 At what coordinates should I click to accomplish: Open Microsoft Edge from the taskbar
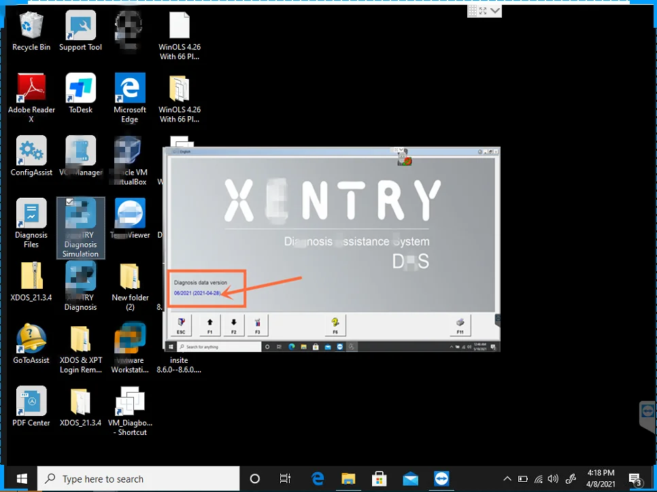[318, 478]
